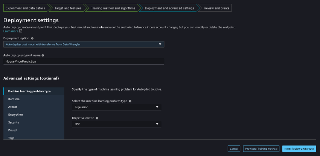The height and width of the screenshot is (156, 320).
Task: Go to the Experiment and data details step
Action: click(25, 8)
